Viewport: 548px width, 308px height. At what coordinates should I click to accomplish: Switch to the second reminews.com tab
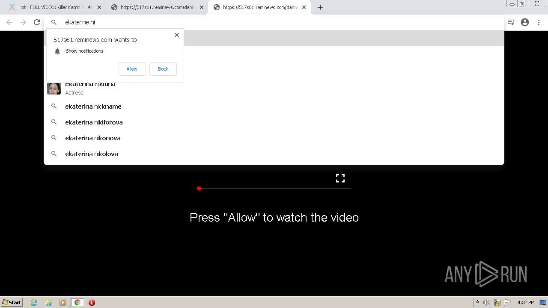(158, 7)
